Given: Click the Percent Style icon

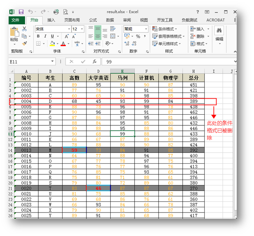Looking at the screenshot, I should 138,36.
